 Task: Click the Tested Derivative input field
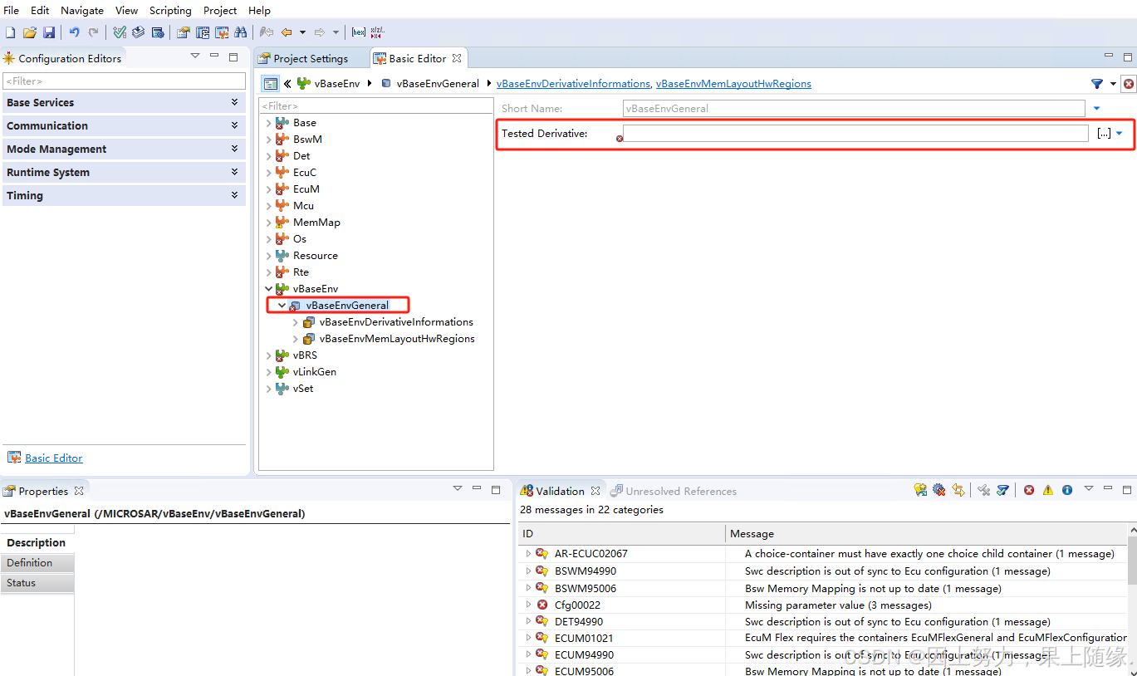coord(855,133)
